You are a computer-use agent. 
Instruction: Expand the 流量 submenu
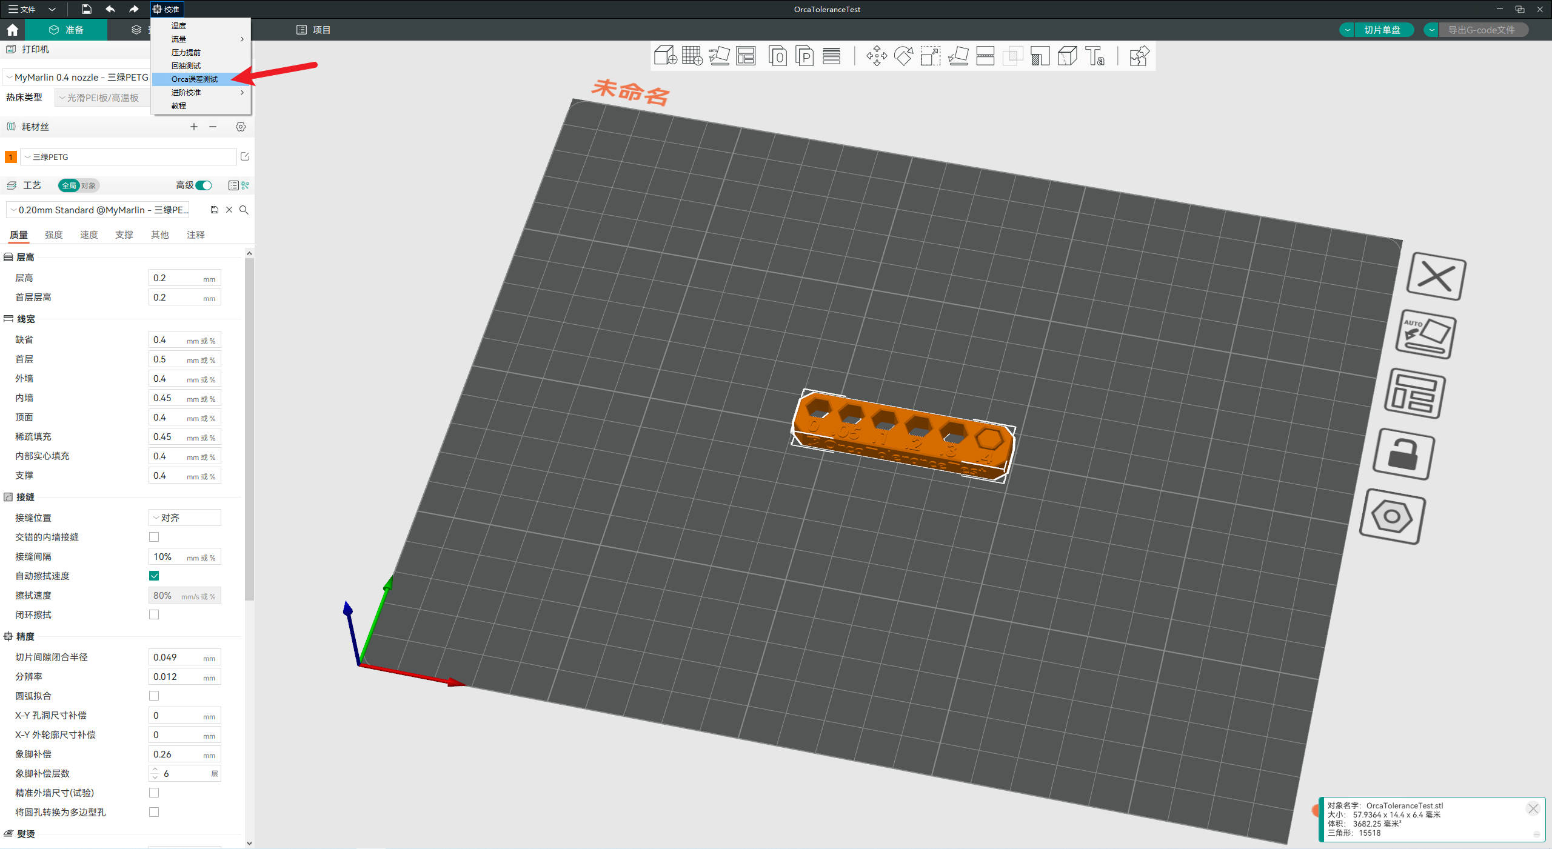[201, 39]
